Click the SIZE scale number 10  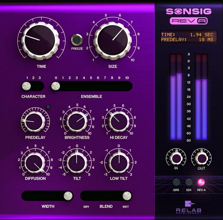tap(132, 60)
